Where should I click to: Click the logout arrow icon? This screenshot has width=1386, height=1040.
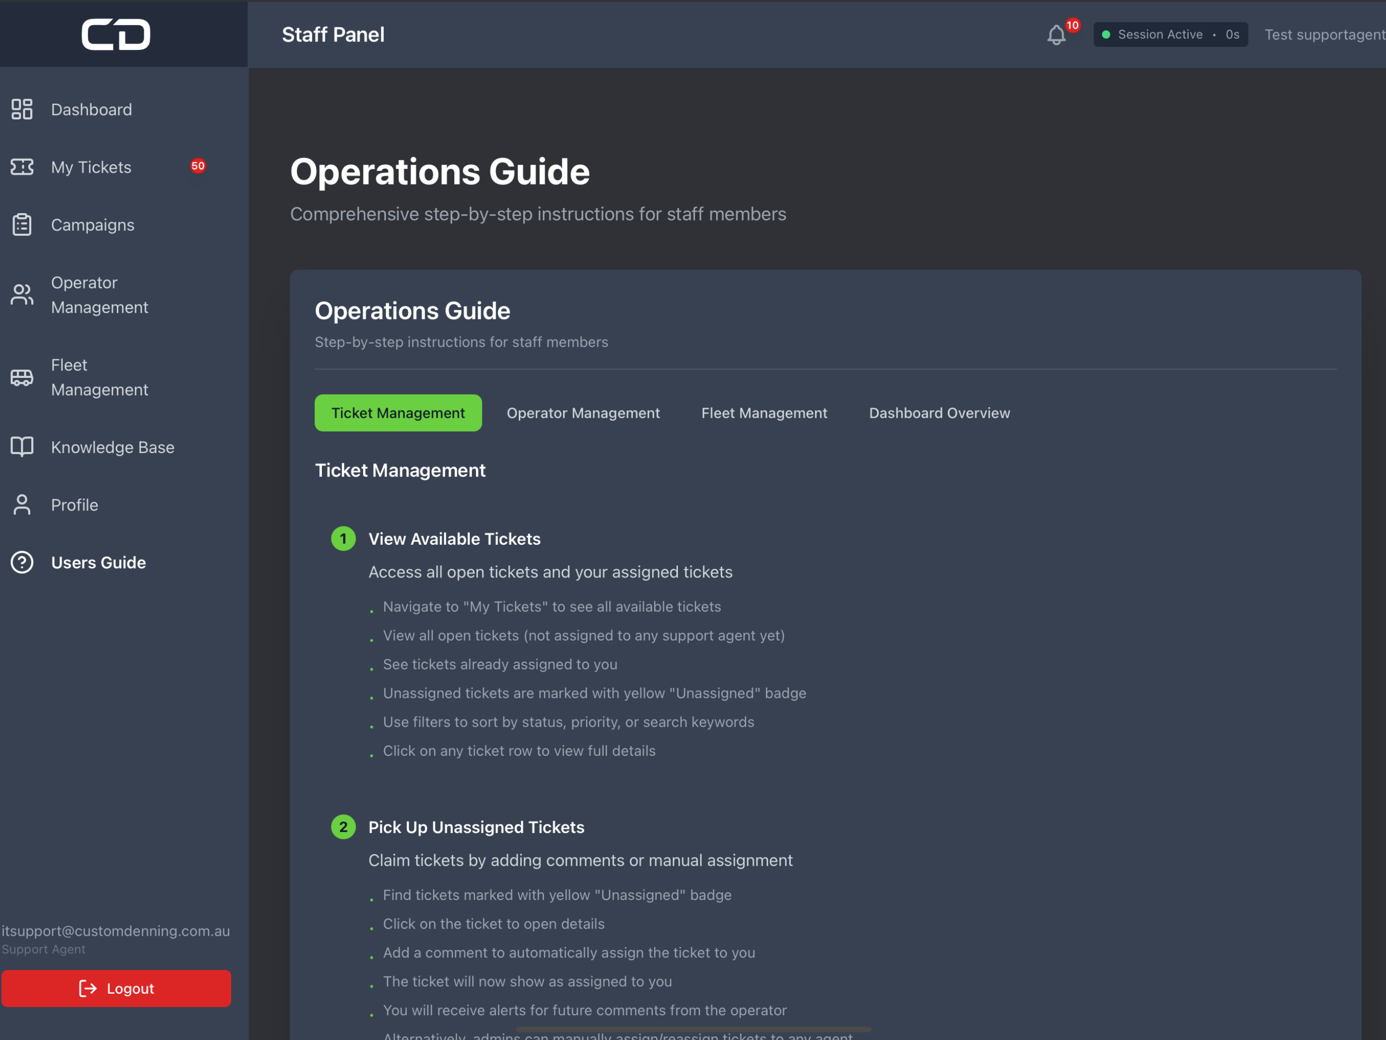click(x=88, y=989)
